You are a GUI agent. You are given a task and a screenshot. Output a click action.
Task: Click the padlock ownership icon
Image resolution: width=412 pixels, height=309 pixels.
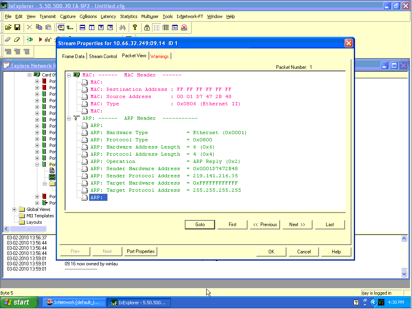(147, 27)
